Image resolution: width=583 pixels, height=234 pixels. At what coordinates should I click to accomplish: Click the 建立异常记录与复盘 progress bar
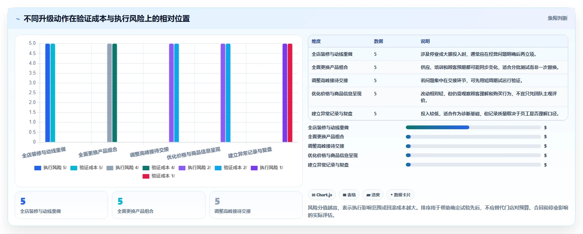coord(473,165)
